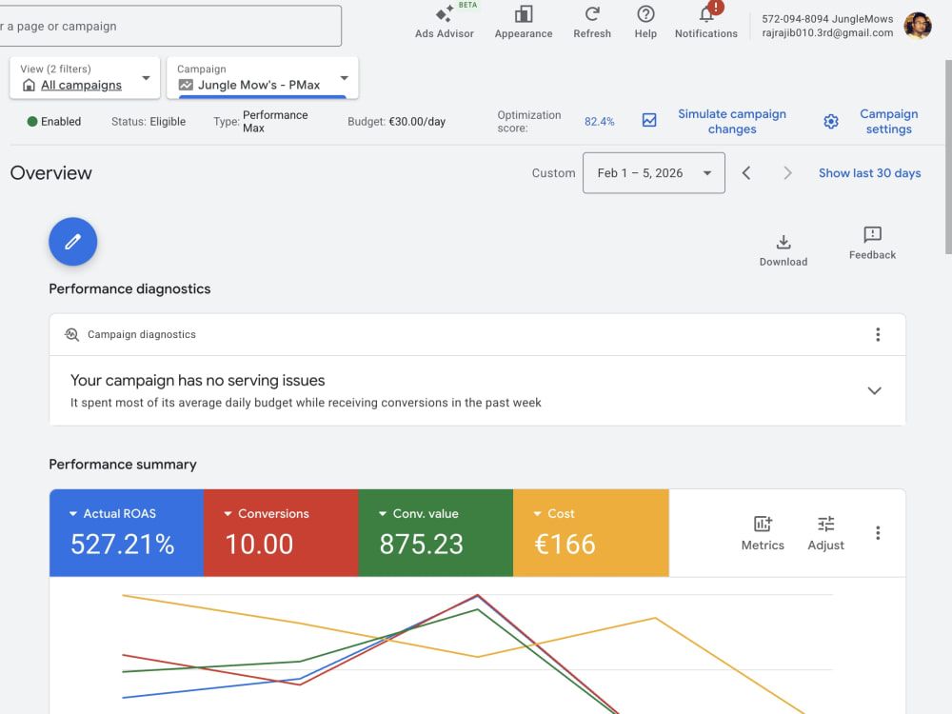Toggle the red Conversions scorecard
The height and width of the screenshot is (714, 952).
point(281,533)
